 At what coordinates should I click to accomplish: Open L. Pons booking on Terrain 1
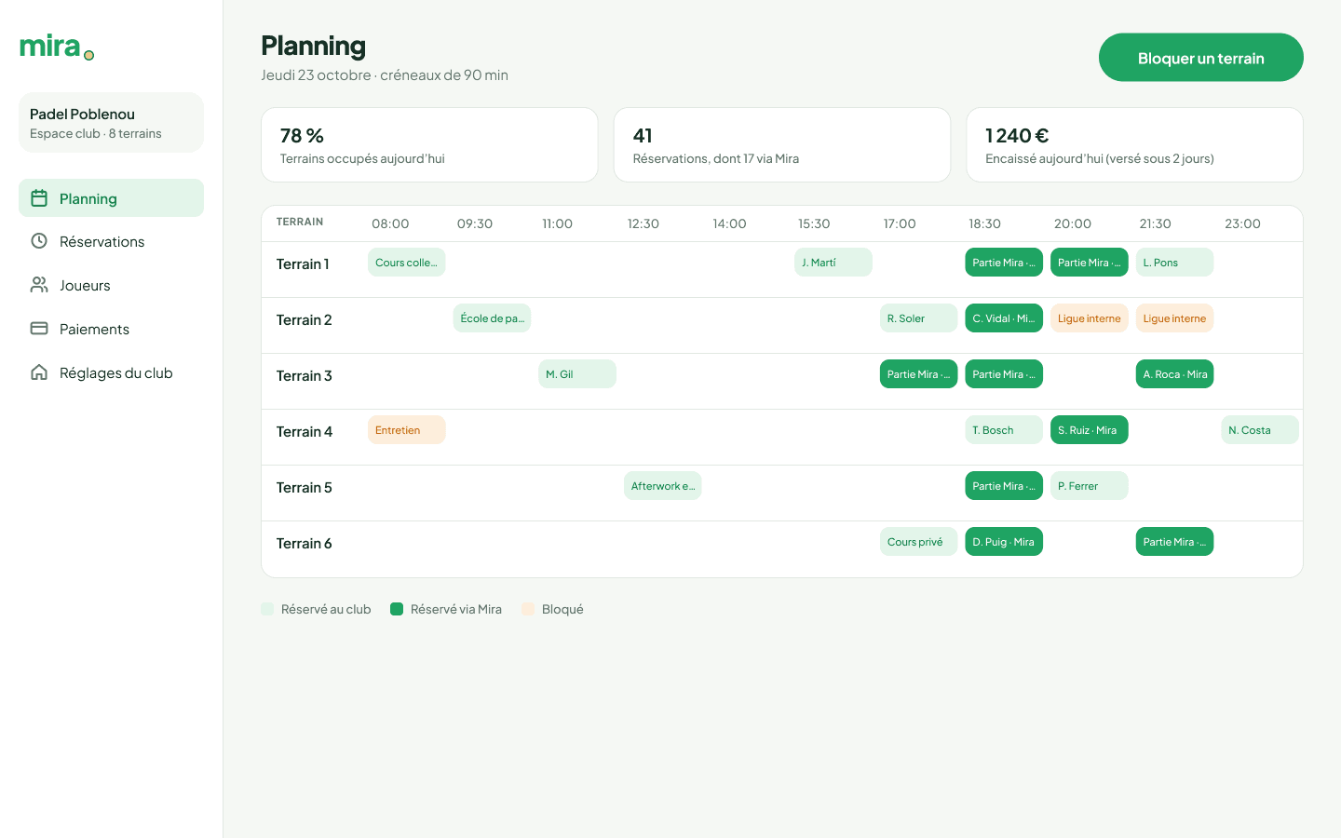1174,263
